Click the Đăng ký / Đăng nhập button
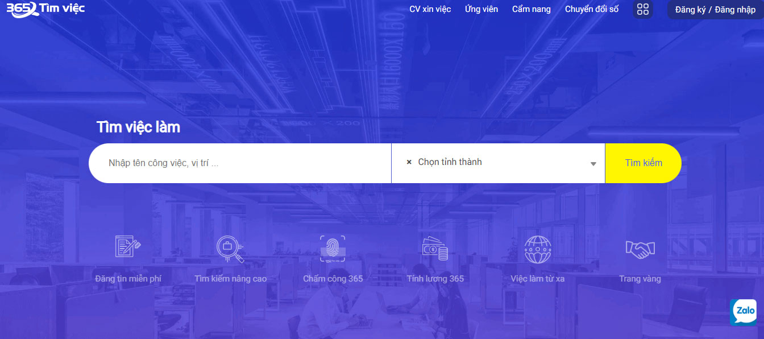 [x=715, y=10]
